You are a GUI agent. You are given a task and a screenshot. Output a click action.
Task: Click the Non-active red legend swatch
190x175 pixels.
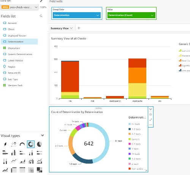coord(130,169)
